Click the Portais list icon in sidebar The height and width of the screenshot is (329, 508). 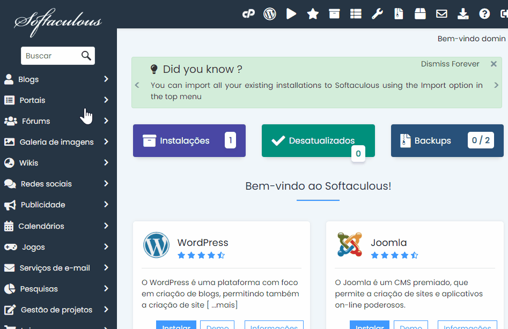[x=10, y=100]
